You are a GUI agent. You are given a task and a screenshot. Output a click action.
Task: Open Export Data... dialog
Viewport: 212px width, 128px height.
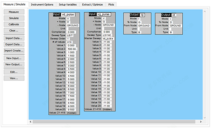point(14,45)
